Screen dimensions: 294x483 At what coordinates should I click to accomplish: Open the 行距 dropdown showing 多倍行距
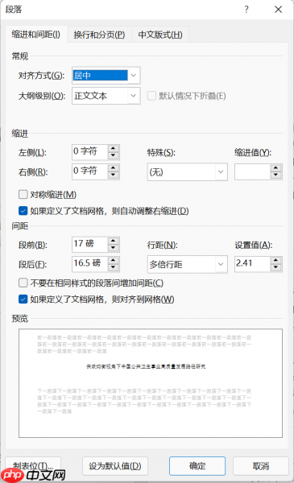point(188,264)
